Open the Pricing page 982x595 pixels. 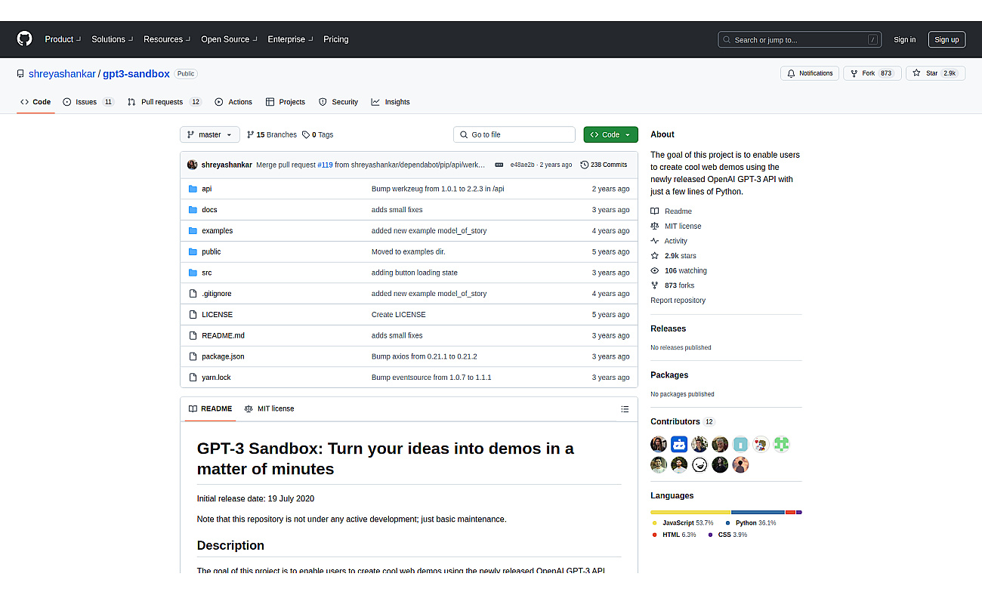click(336, 39)
